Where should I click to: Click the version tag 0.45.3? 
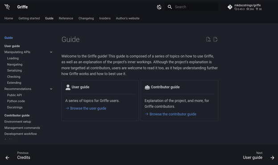(240, 9)
